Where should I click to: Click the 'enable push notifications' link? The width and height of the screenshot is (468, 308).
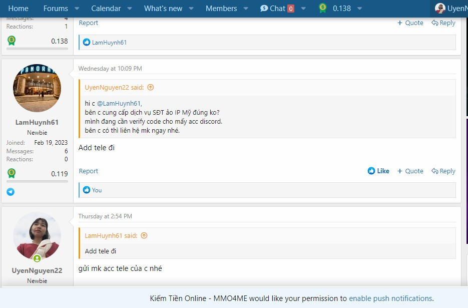pyautogui.click(x=391, y=298)
